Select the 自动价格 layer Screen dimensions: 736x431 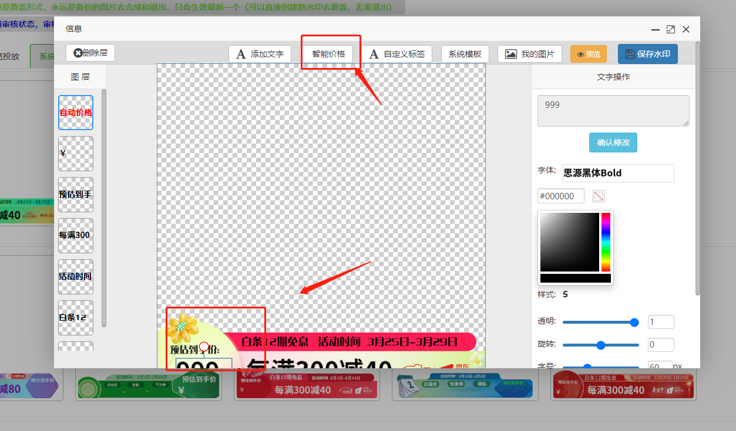(76, 113)
